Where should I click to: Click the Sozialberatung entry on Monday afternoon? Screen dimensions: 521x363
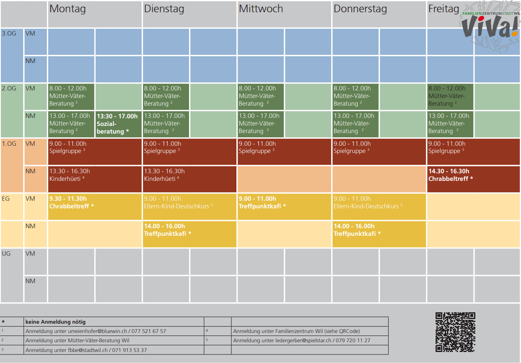pos(118,124)
